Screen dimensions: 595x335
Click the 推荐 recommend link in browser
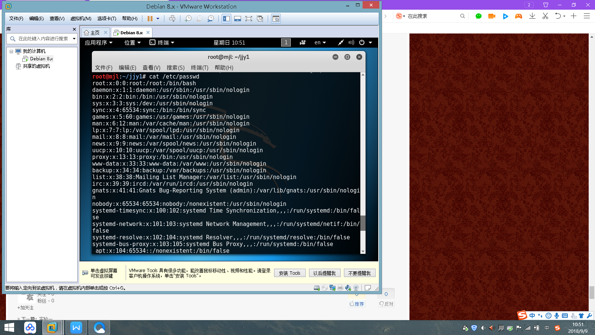[x=357, y=304]
